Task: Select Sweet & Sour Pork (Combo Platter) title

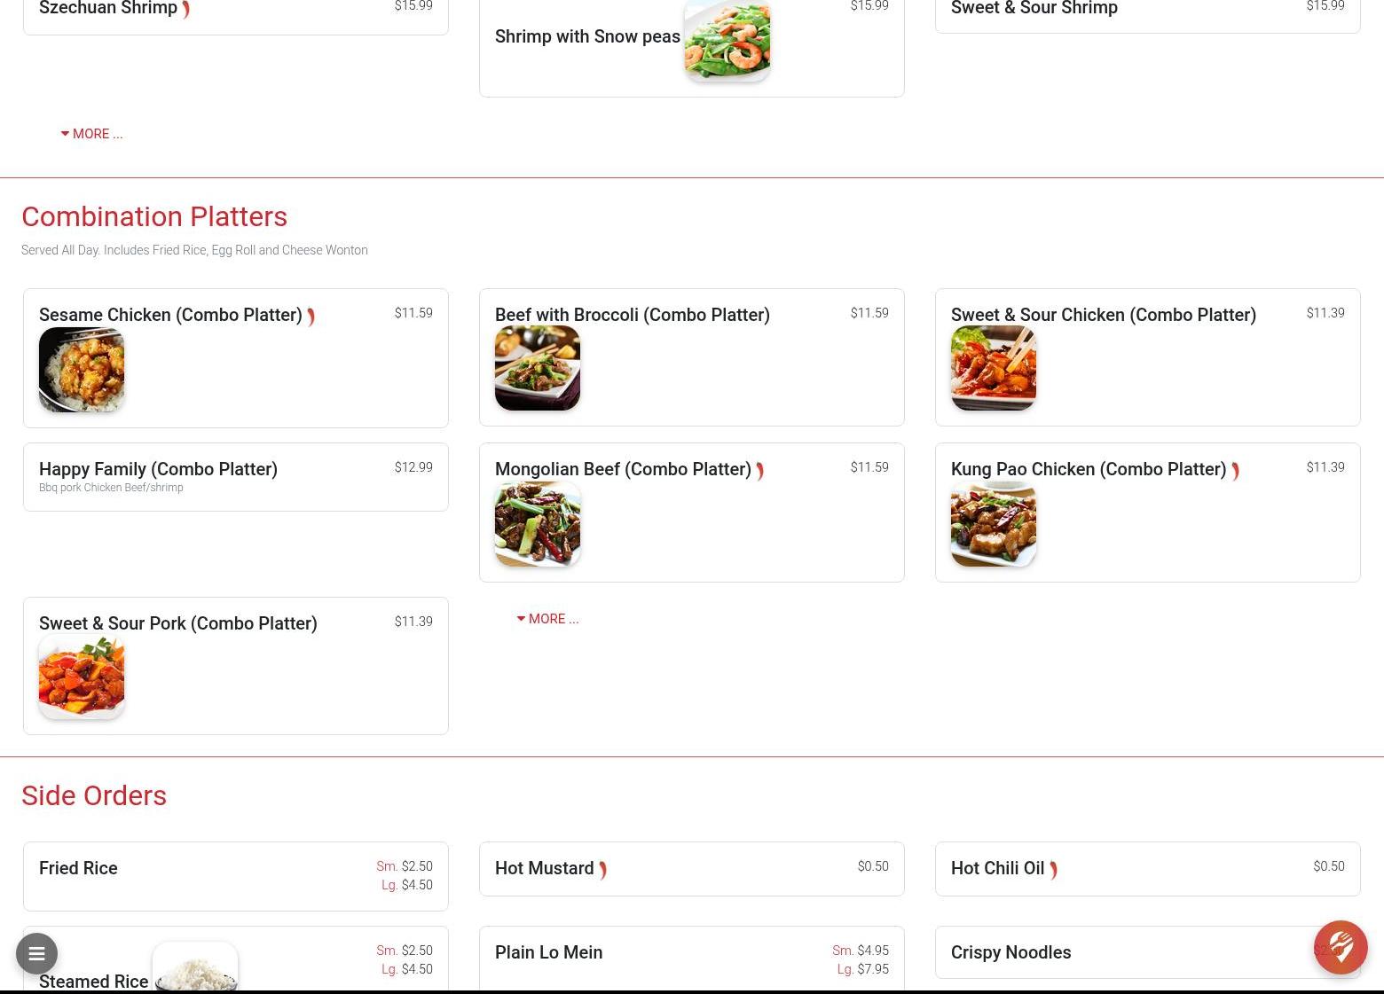Action: coord(178,623)
